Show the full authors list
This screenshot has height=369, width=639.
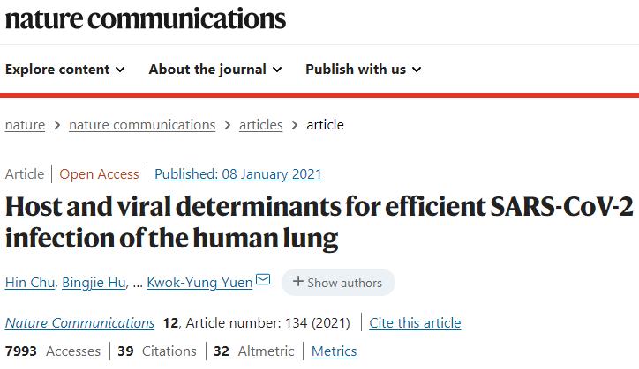point(338,283)
